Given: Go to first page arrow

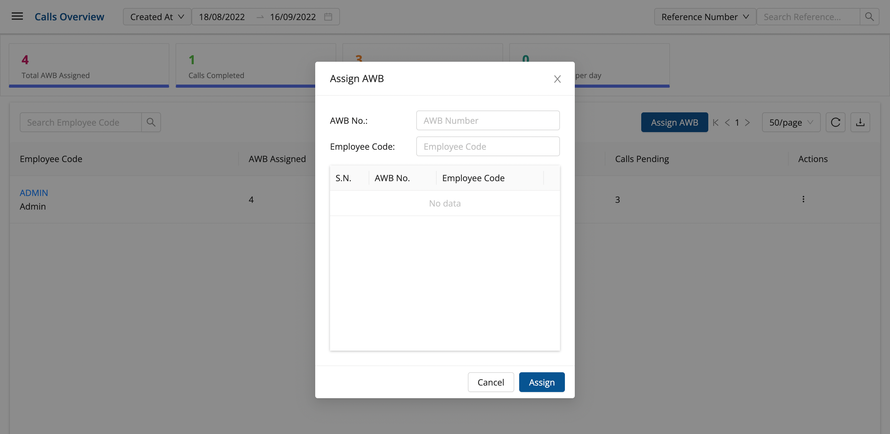Looking at the screenshot, I should (x=715, y=123).
